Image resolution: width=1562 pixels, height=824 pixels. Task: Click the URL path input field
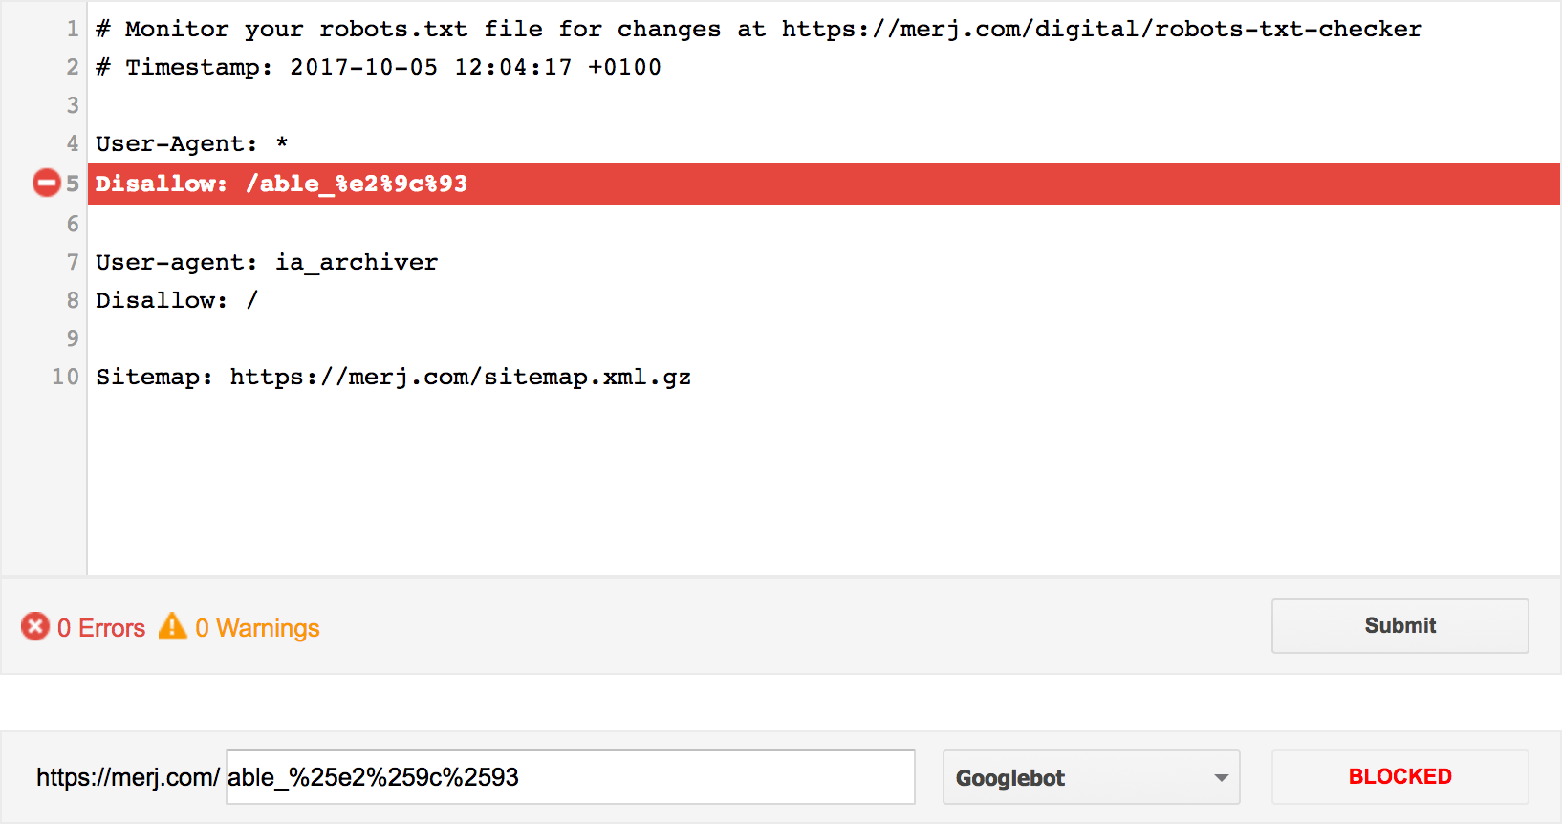569,776
